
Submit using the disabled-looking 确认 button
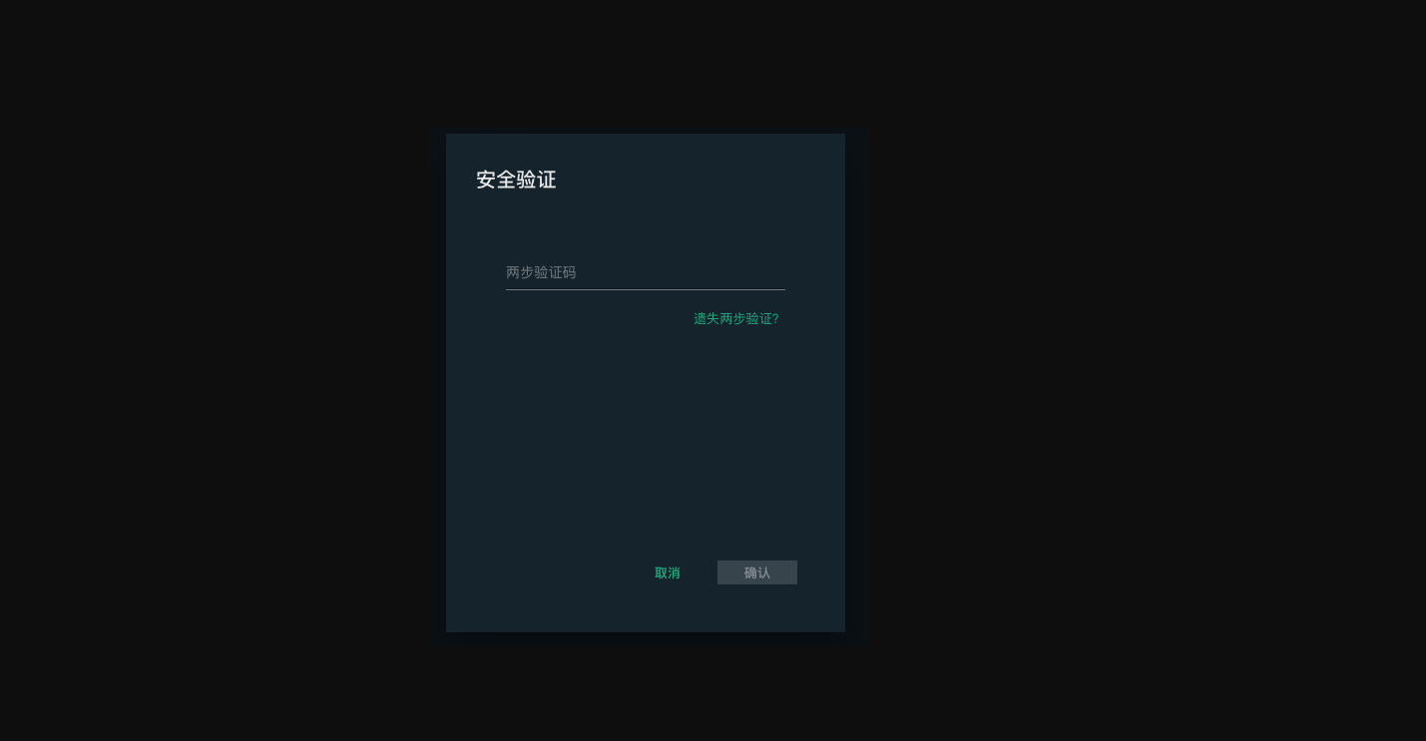757,572
